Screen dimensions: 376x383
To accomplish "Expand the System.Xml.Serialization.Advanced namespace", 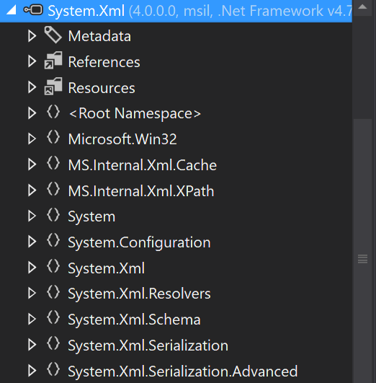I will (32, 371).
